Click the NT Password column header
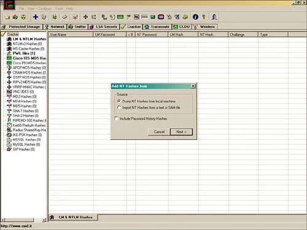 pos(152,34)
